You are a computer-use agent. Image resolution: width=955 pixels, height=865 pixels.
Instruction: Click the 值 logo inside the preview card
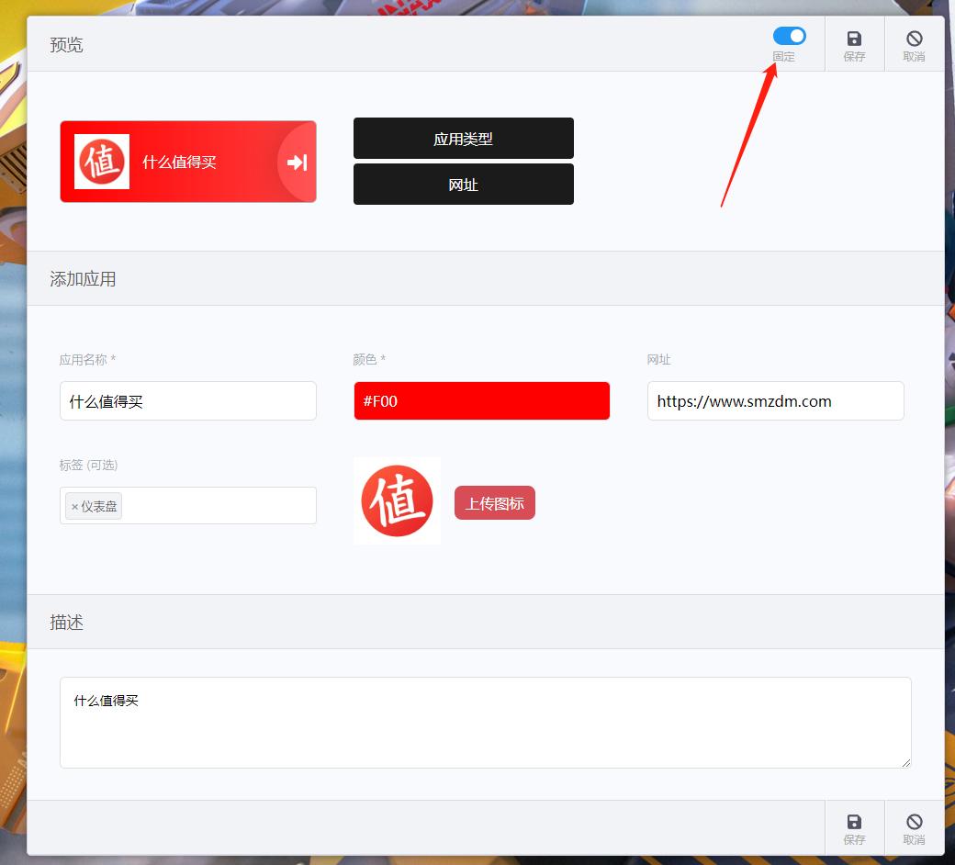[101, 161]
